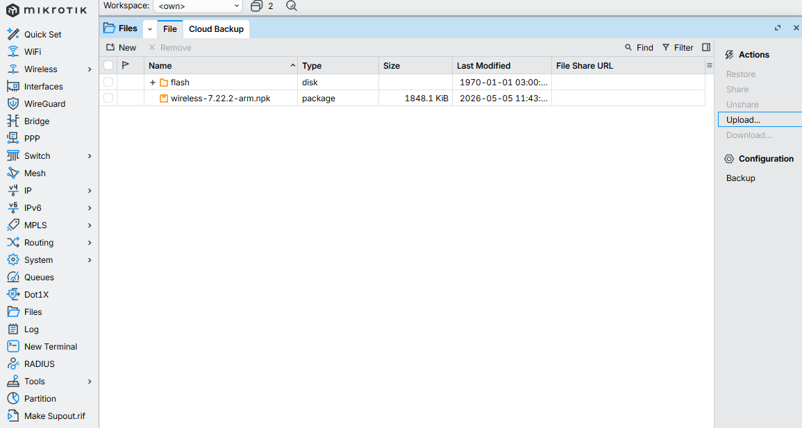Expand the MPLS submenu chevron
This screenshot has width=802, height=428.
pyautogui.click(x=90, y=225)
